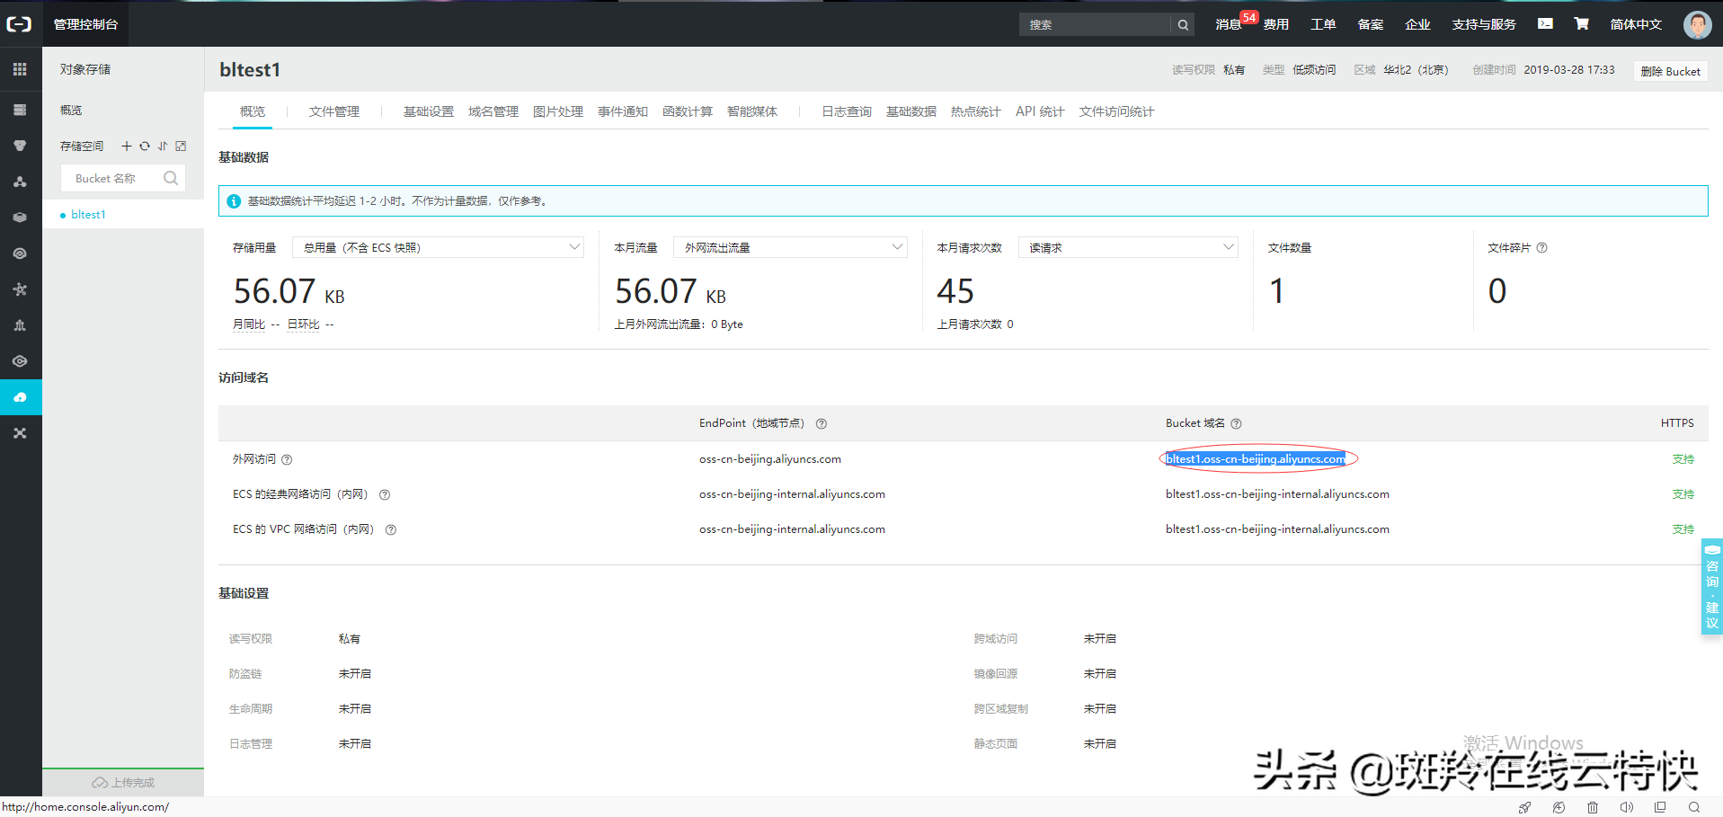
Task: Click the 咨询·建议 feedback widget
Action: click(1711, 587)
